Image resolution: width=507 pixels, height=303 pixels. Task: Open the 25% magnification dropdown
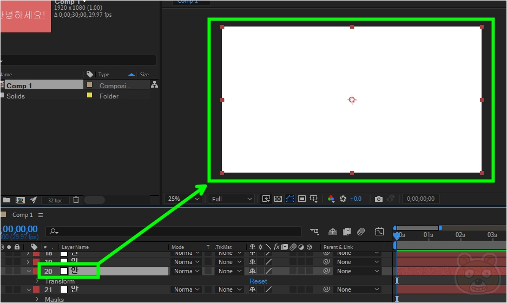tap(183, 199)
